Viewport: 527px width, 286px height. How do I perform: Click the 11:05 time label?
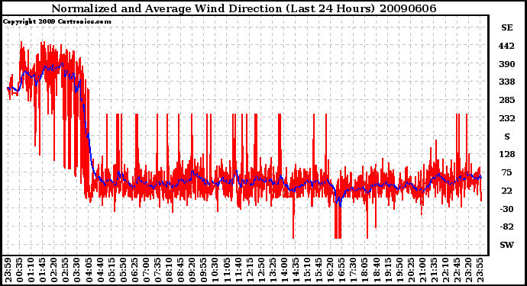tap(227, 270)
